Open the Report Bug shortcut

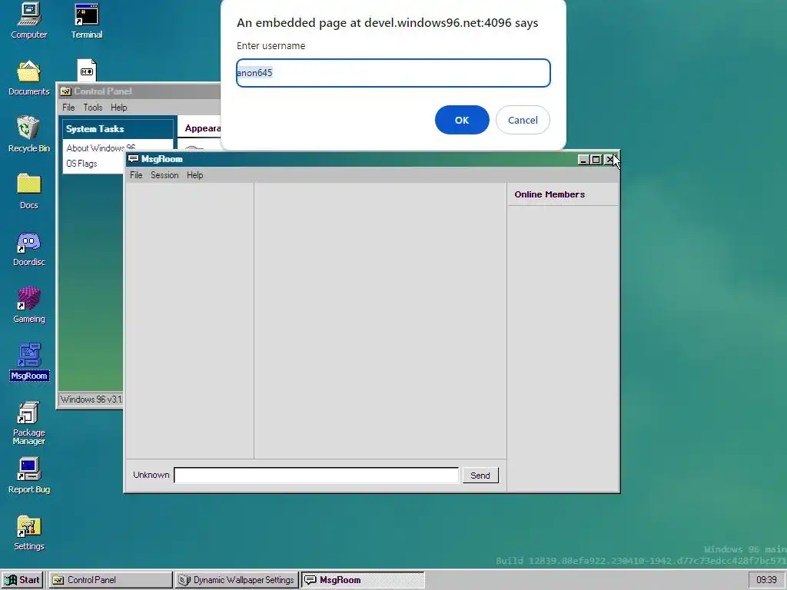(28, 476)
